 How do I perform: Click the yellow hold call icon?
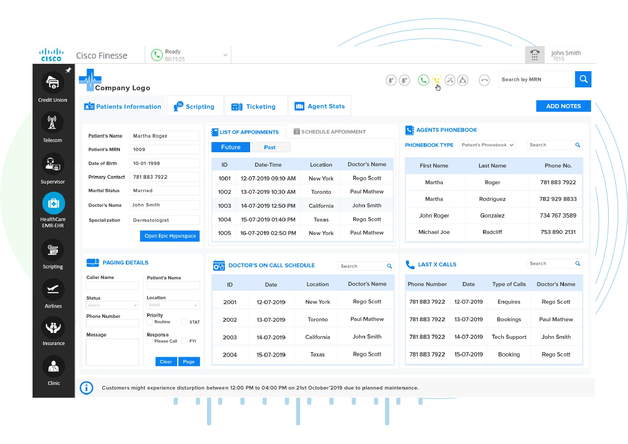point(437,80)
